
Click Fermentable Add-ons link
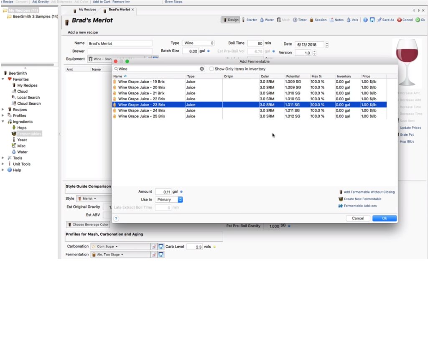pyautogui.click(x=357, y=206)
